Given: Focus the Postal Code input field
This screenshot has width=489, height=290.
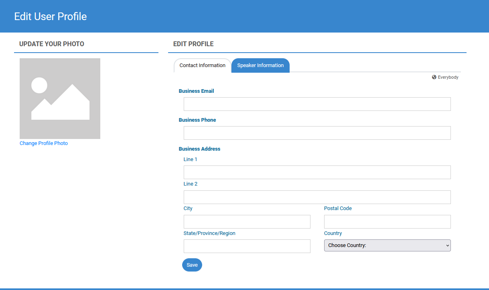Looking at the screenshot, I should click(x=387, y=222).
